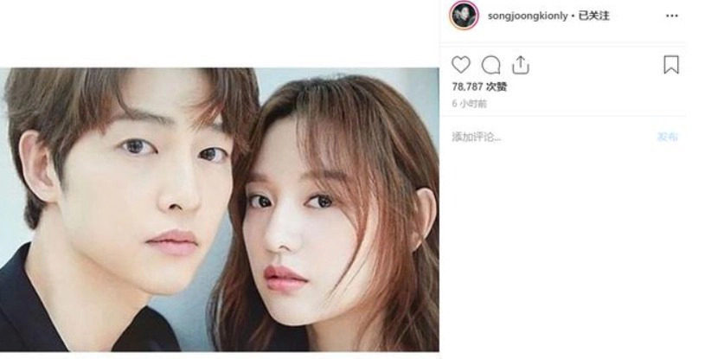Save the post with the bookmark icon
This screenshot has width=705, height=359.
(x=671, y=65)
